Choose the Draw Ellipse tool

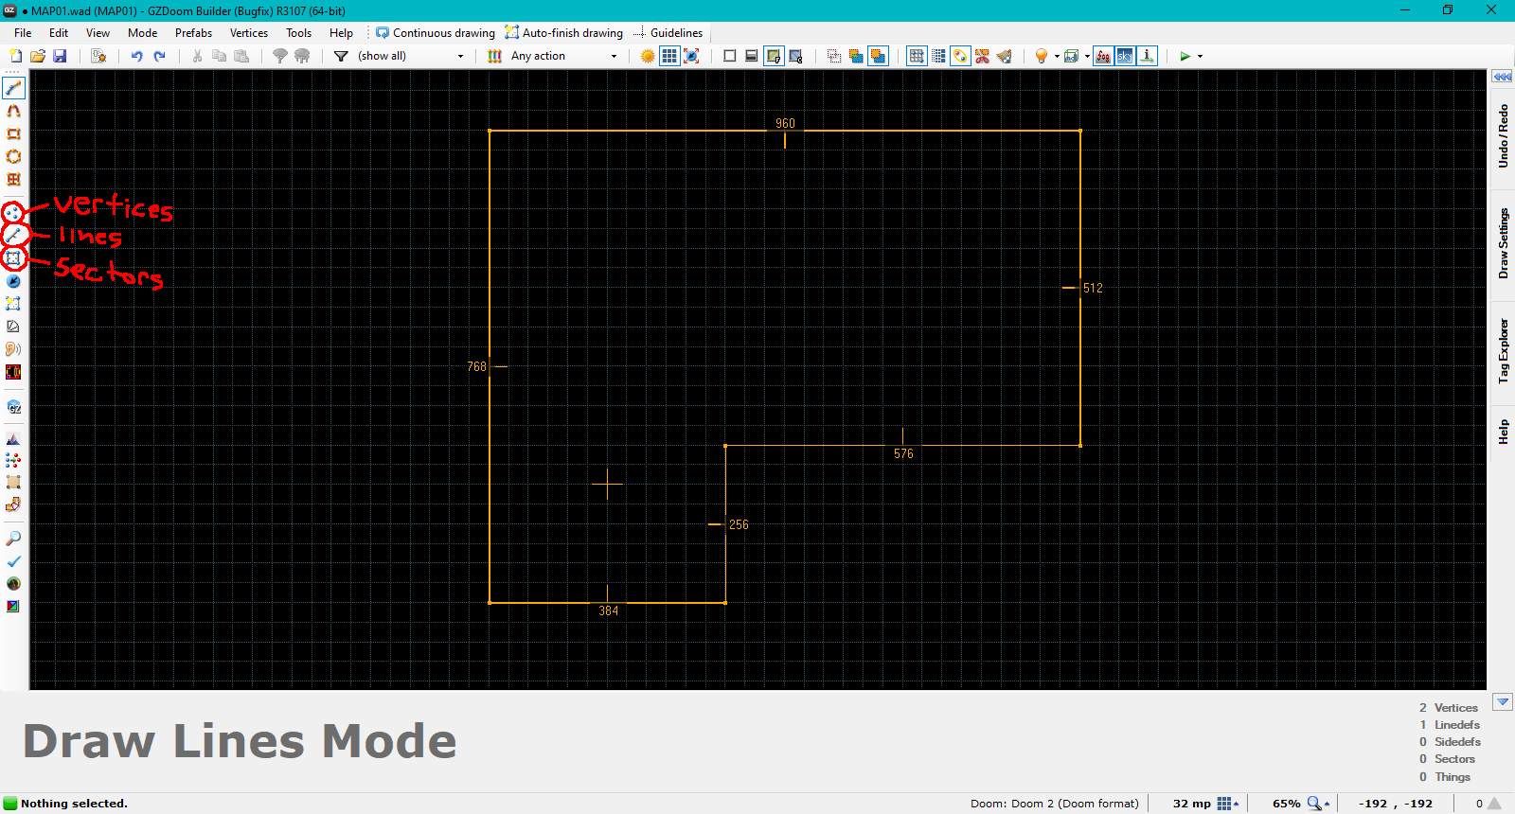click(x=13, y=156)
